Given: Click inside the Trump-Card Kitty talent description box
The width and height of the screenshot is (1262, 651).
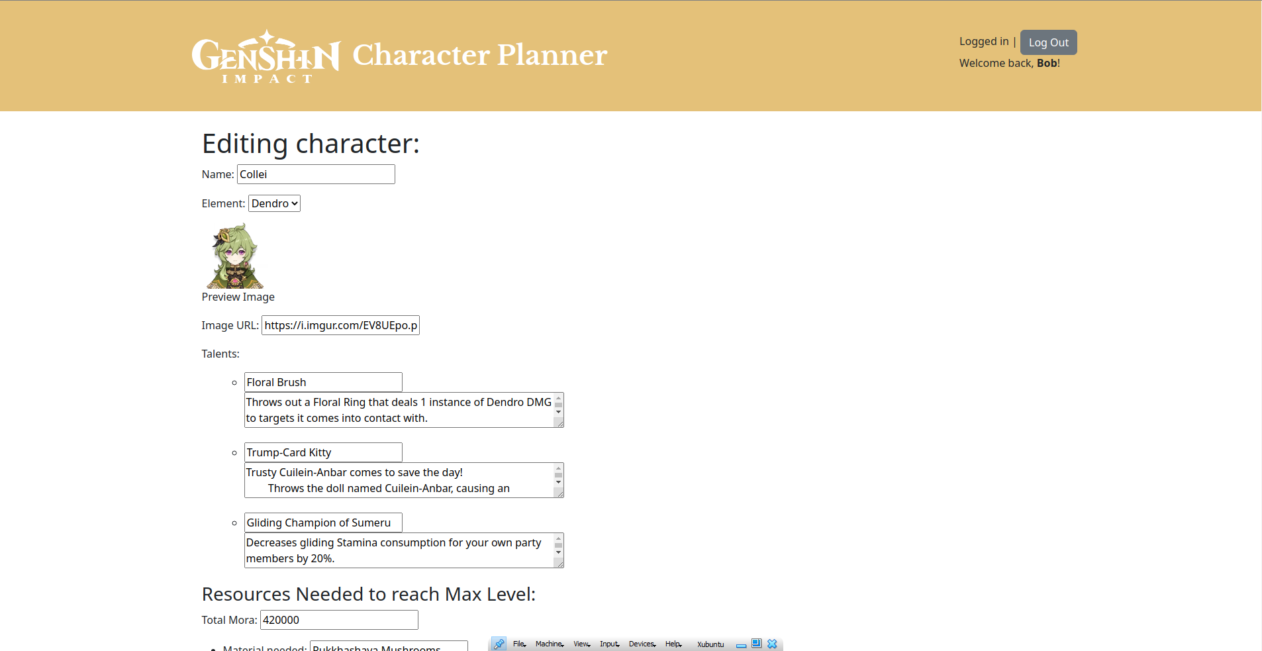Looking at the screenshot, I should coord(397,479).
